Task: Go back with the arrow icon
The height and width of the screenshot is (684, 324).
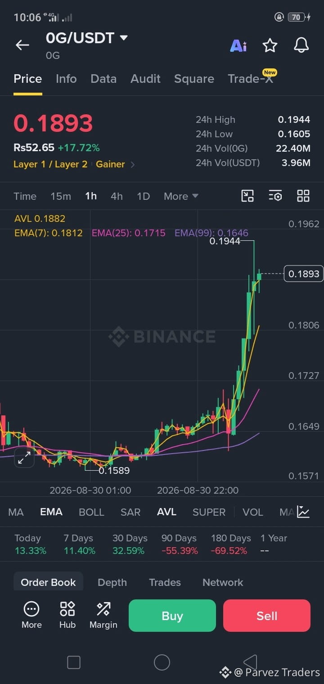Action: (22, 45)
